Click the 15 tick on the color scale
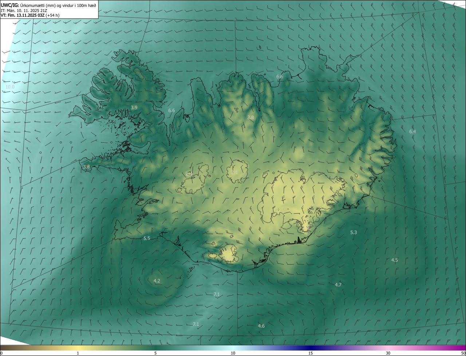Viewport: 466px width, 356px height. pos(311,353)
